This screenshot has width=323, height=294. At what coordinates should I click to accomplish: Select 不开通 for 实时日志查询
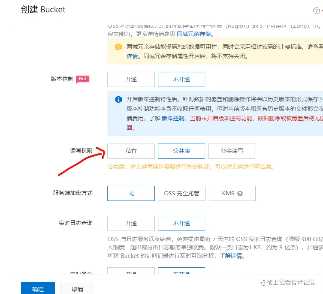[x=181, y=223]
